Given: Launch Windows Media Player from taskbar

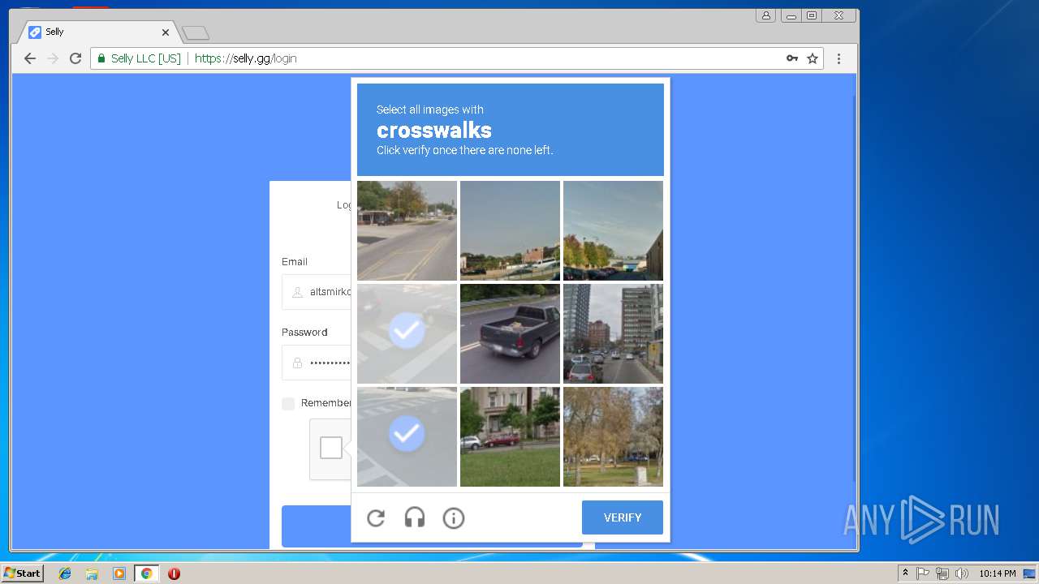Looking at the screenshot, I should point(119,573).
